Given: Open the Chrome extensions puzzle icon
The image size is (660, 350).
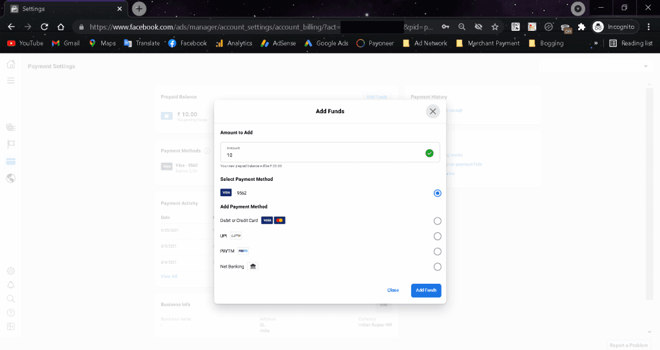Looking at the screenshot, I should [582, 27].
